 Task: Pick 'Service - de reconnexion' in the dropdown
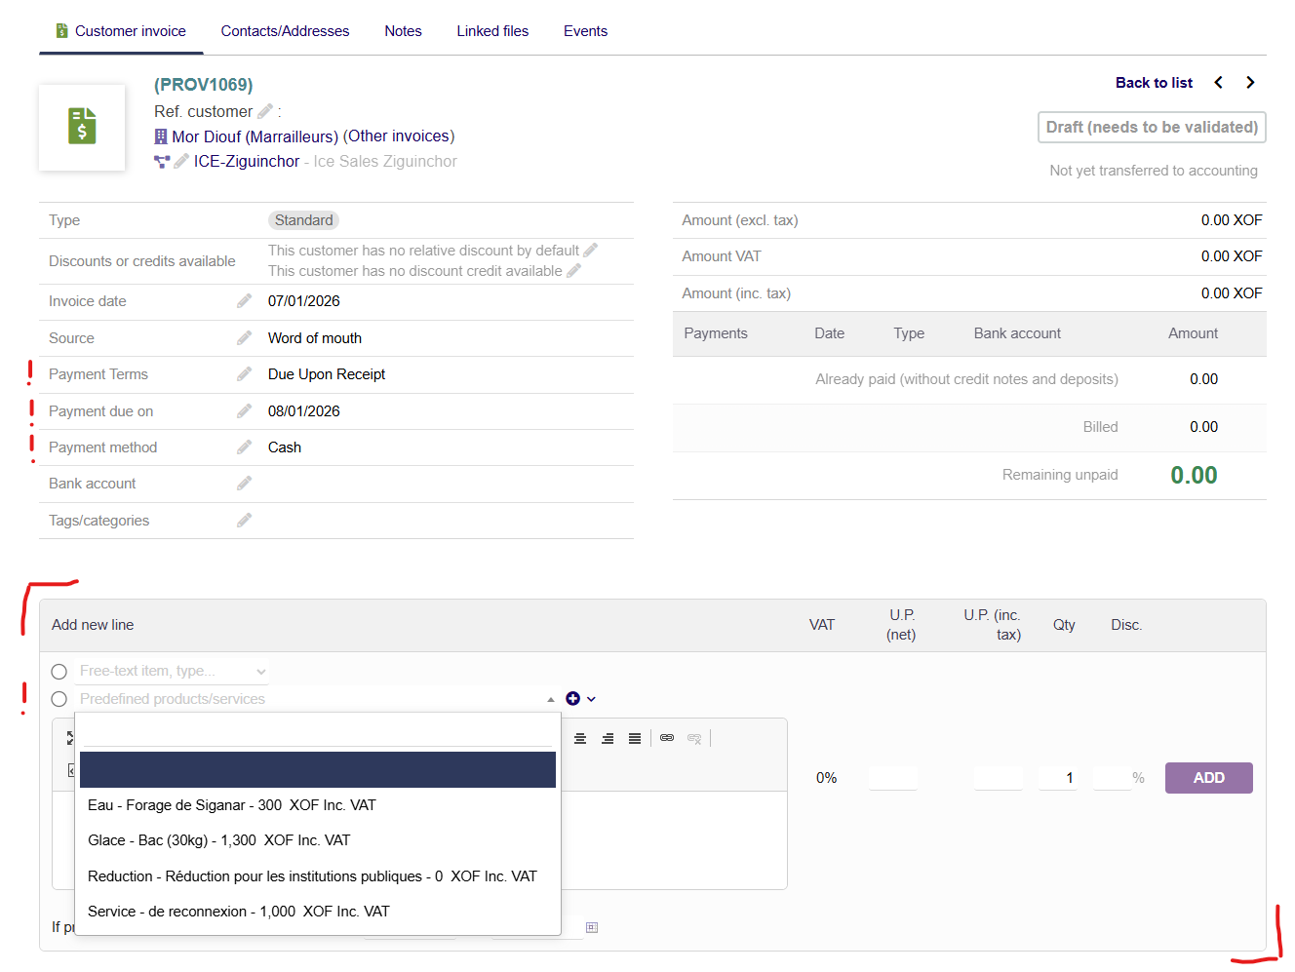tap(238, 912)
